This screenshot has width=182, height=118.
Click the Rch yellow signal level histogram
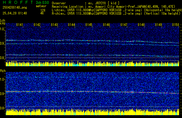tap(92, 112)
